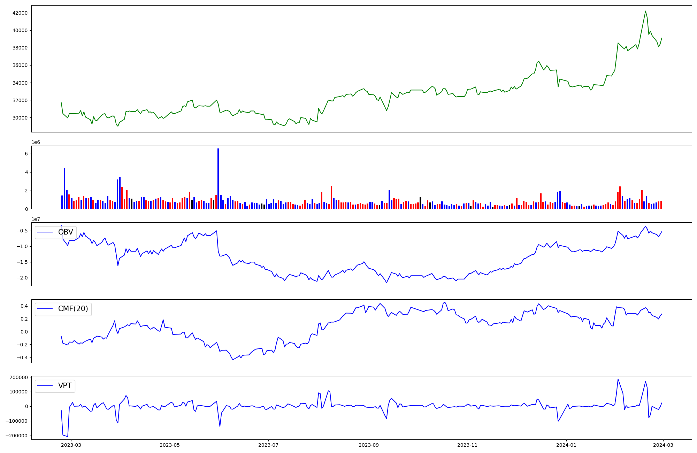Click the 2023-09 x-axis date label
Viewport: 697px width, 453px height.
[368, 445]
